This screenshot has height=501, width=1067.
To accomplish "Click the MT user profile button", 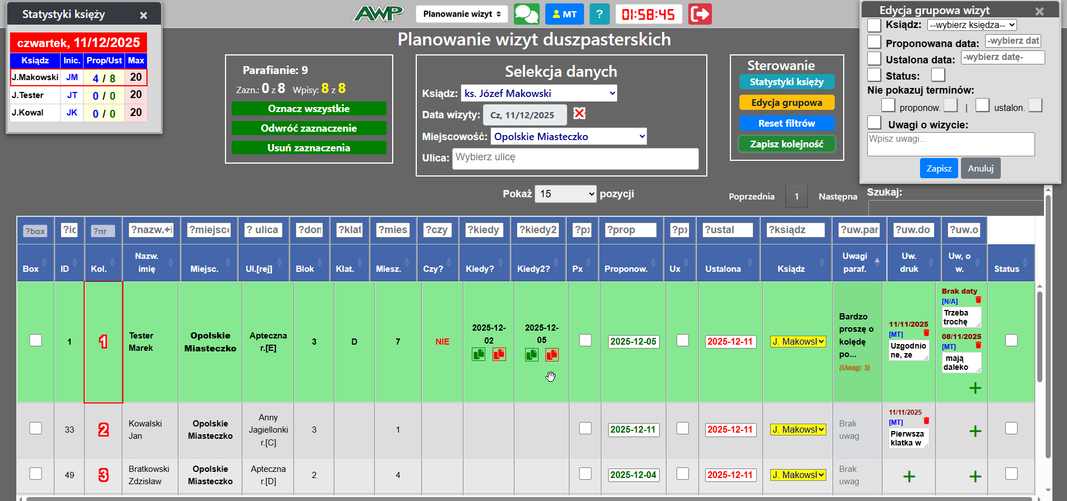I will pyautogui.click(x=564, y=14).
